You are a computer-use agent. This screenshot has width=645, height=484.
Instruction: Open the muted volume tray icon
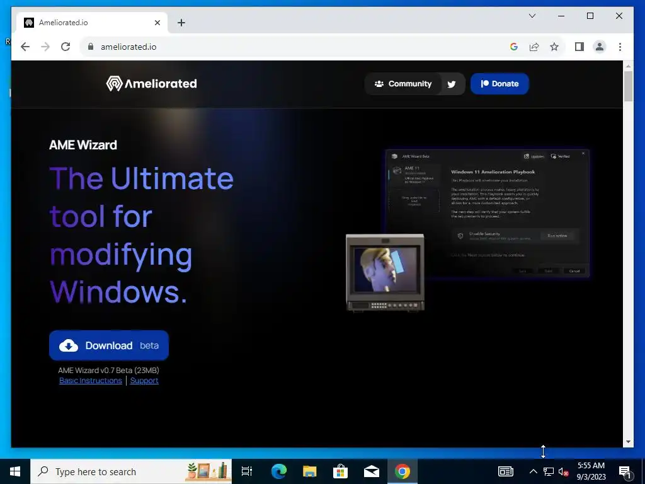[564, 471]
